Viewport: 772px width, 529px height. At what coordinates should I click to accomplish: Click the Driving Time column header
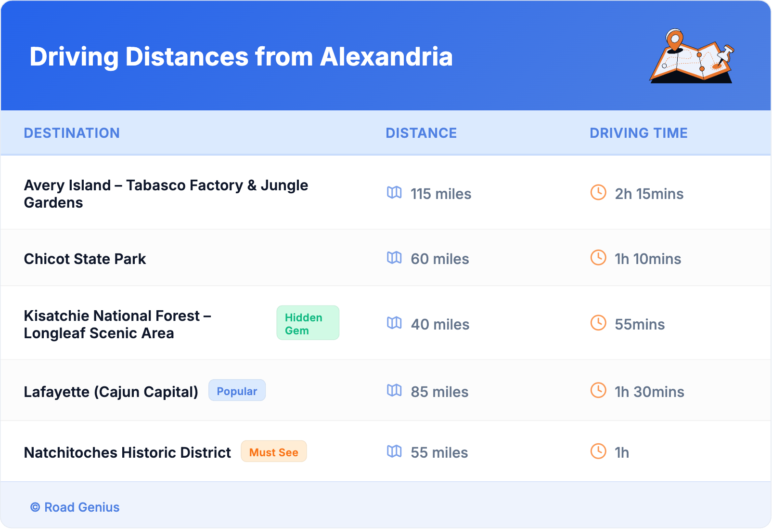(639, 133)
